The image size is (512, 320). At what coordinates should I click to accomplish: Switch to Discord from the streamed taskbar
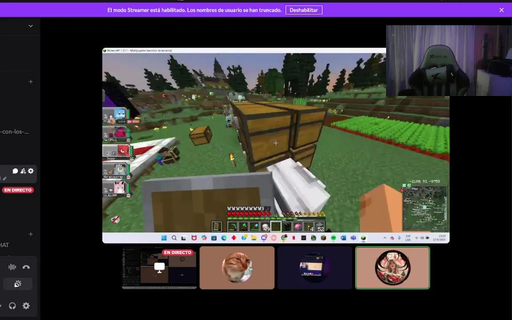click(x=264, y=238)
